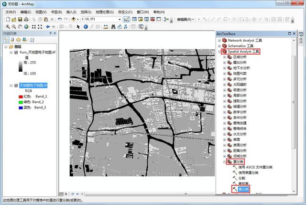306x205 pixels.
Task: Click the Undo arrow icon
Action: click(x=59, y=19)
